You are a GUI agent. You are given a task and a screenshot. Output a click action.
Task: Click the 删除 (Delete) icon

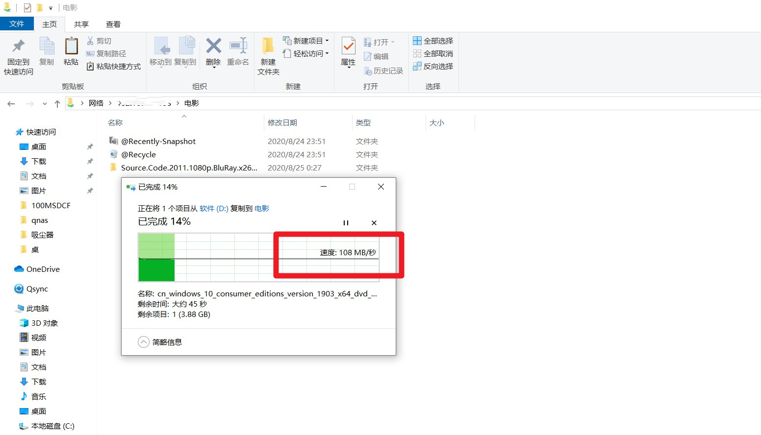pos(213,51)
